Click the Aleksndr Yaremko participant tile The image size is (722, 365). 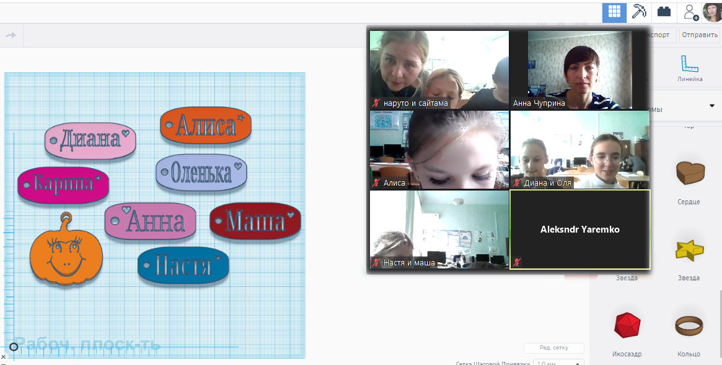(579, 230)
